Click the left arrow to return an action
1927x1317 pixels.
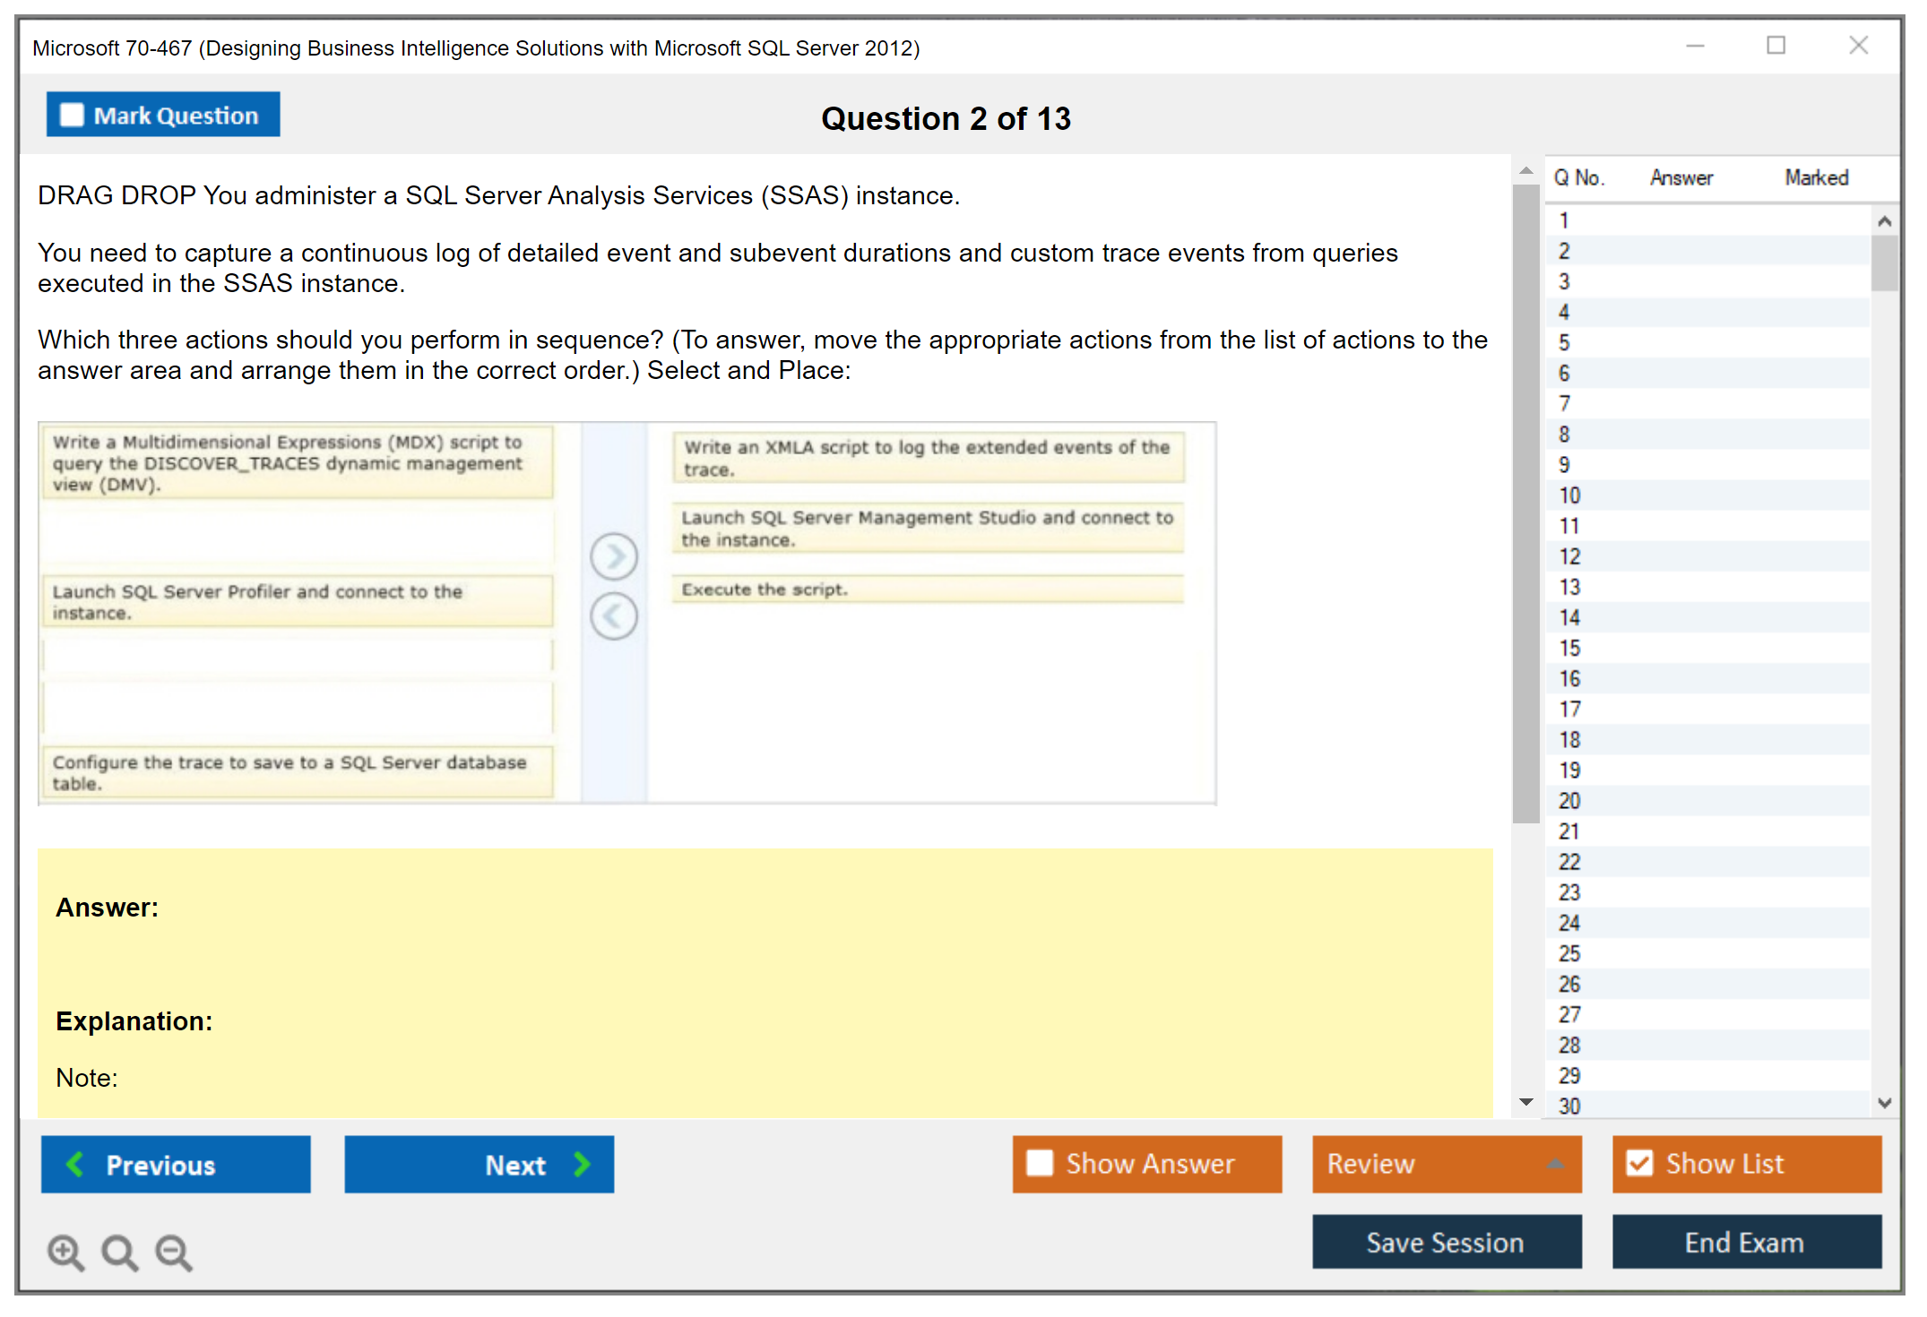pyautogui.click(x=614, y=616)
